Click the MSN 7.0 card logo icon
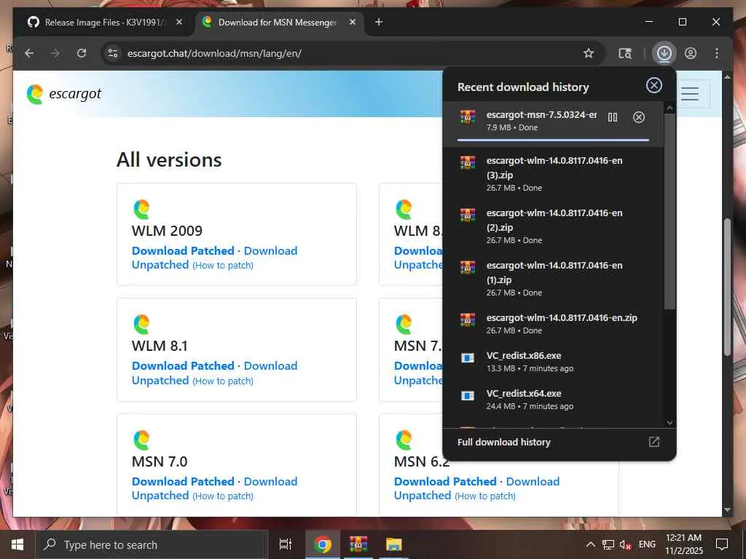The height and width of the screenshot is (559, 746). click(x=141, y=440)
